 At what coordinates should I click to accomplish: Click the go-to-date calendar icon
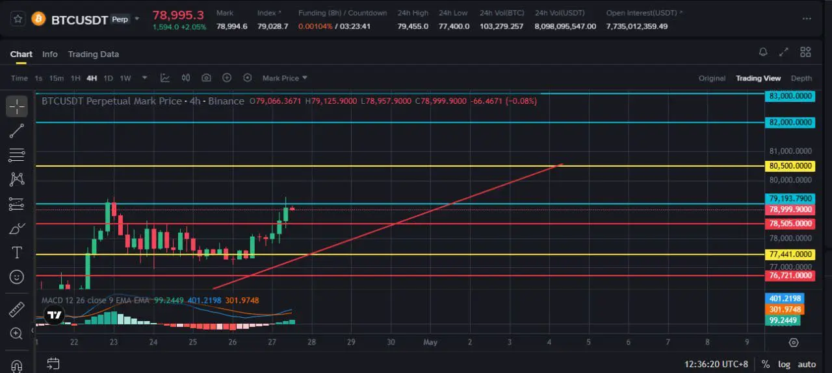(53, 364)
